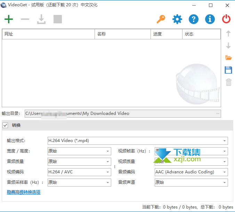Minimize the VideoGet window
This screenshot has width=235, height=212.
[x=194, y=5]
